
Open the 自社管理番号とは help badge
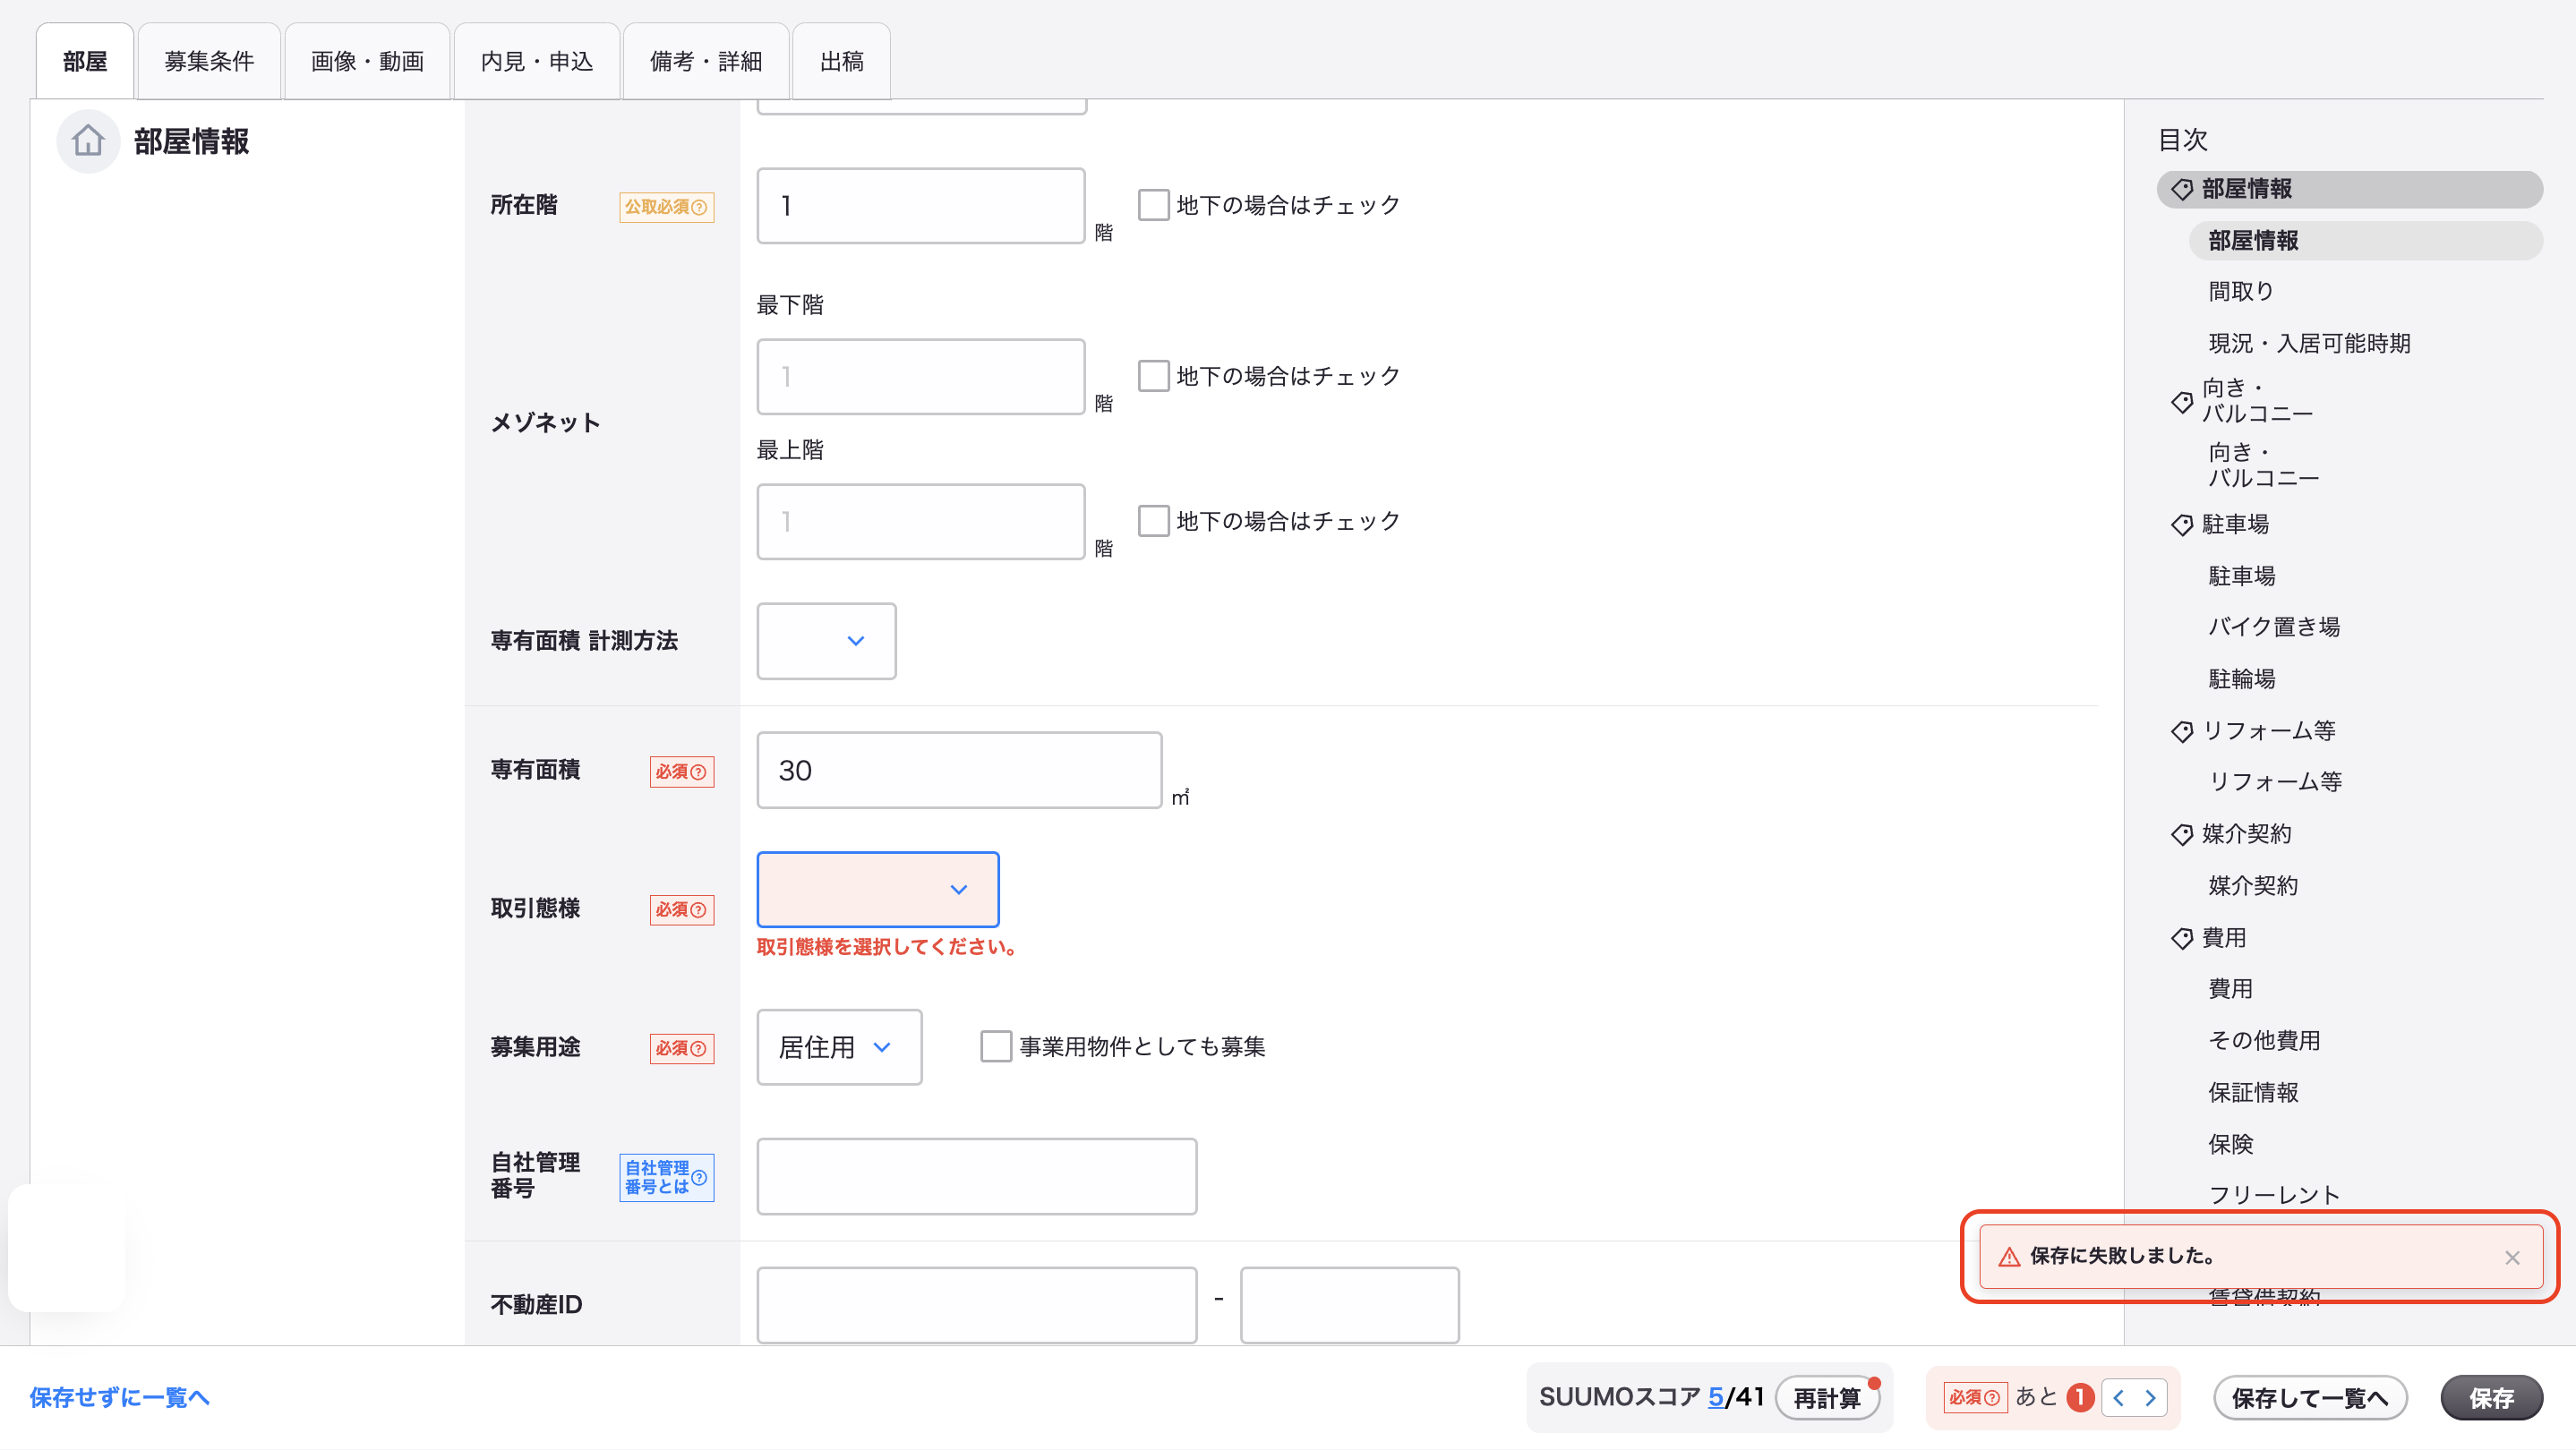coord(666,1177)
